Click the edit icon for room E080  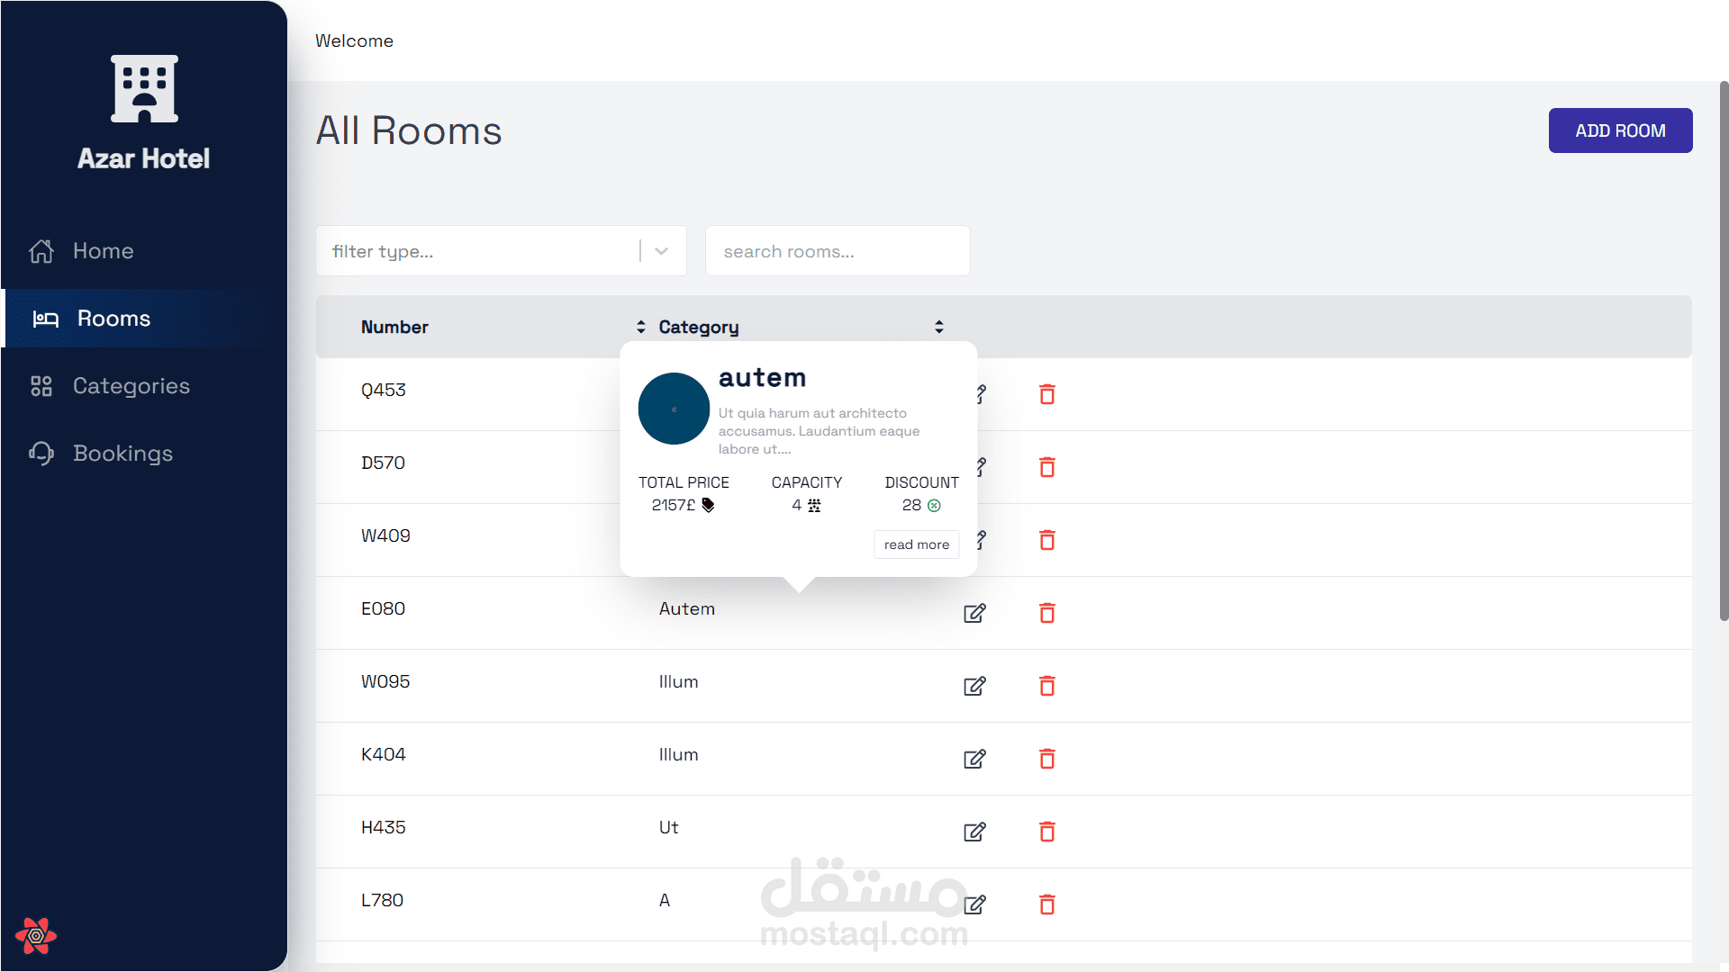(974, 613)
